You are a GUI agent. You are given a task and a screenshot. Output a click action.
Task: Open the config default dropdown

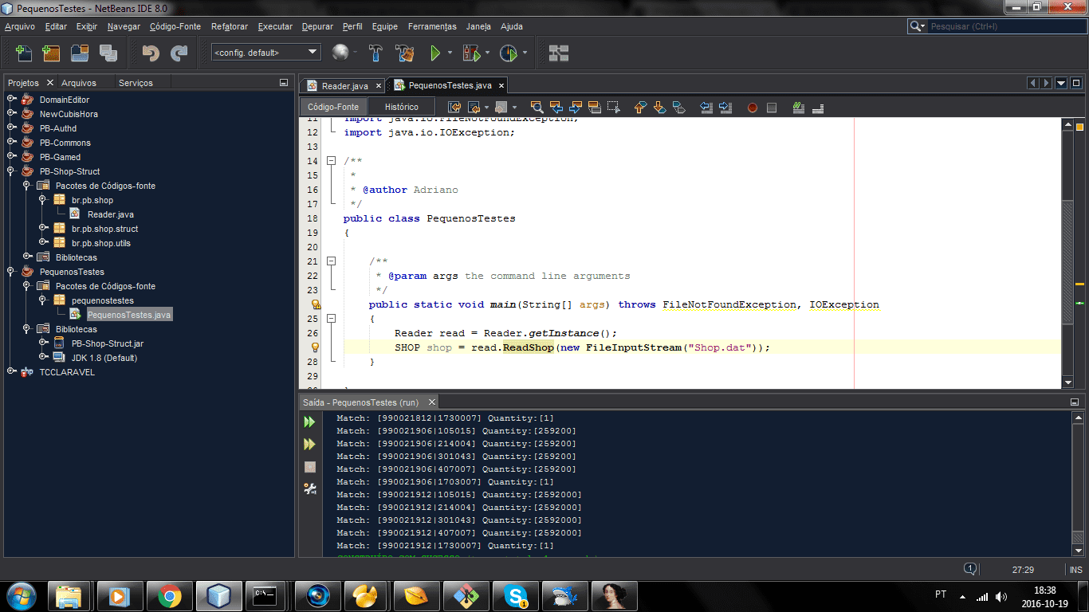pyautogui.click(x=265, y=53)
